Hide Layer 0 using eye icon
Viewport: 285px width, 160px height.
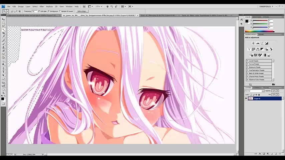pos(246,98)
